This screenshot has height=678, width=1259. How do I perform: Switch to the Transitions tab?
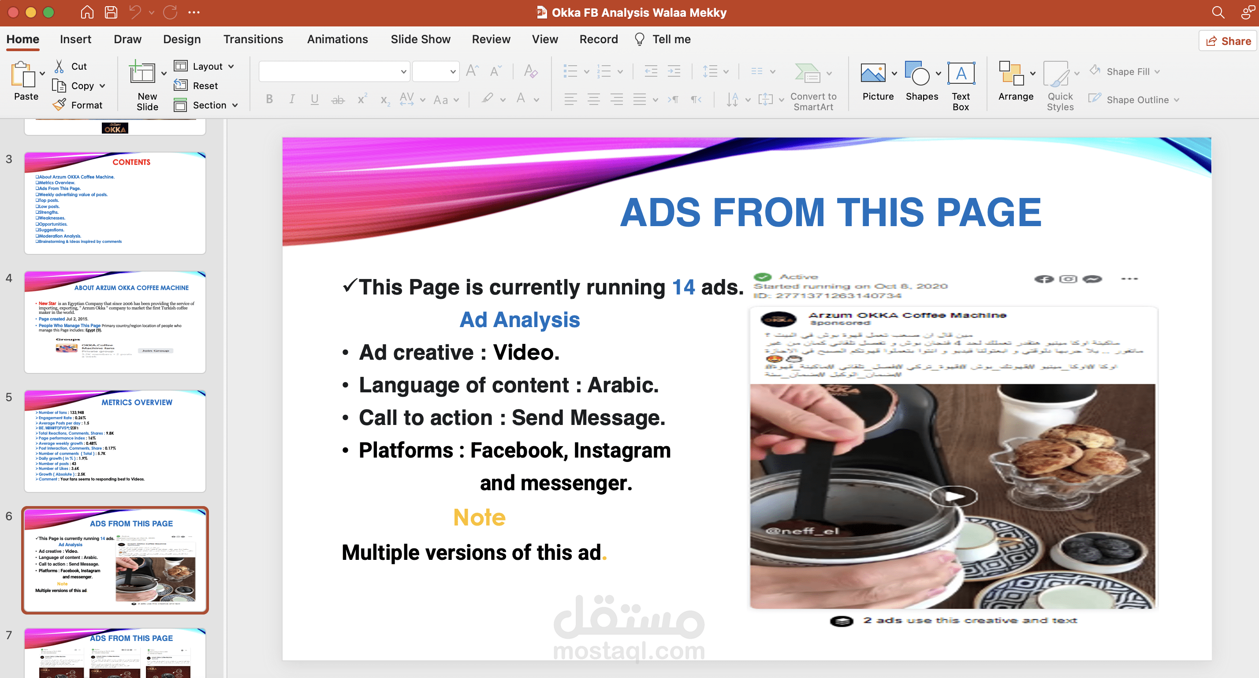[x=253, y=39]
